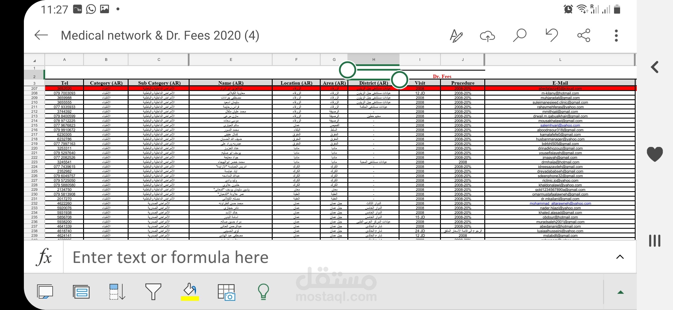This screenshot has height=310, width=673.
Task: Select the yellow fill color tool
Action: (x=190, y=292)
